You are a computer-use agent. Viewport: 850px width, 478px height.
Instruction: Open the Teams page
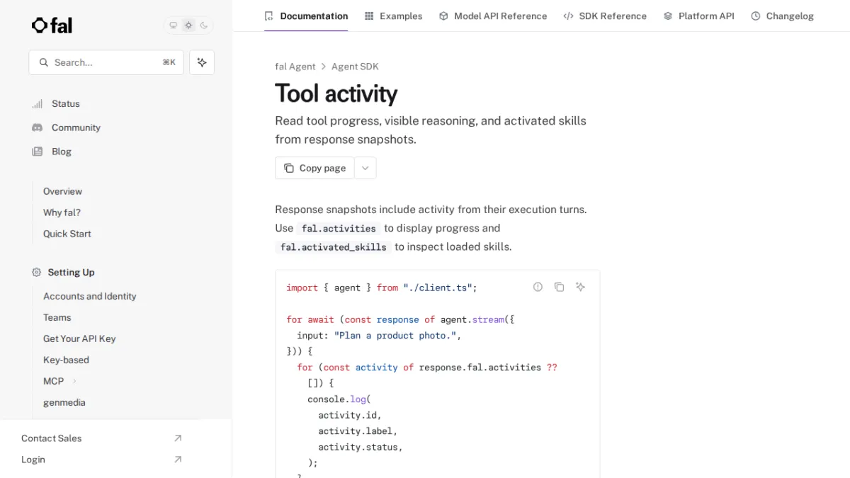click(57, 317)
